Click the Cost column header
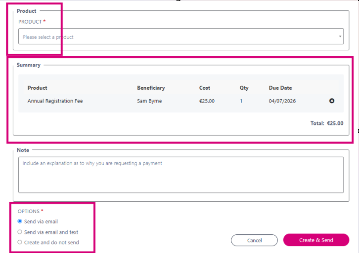 [x=204, y=88]
